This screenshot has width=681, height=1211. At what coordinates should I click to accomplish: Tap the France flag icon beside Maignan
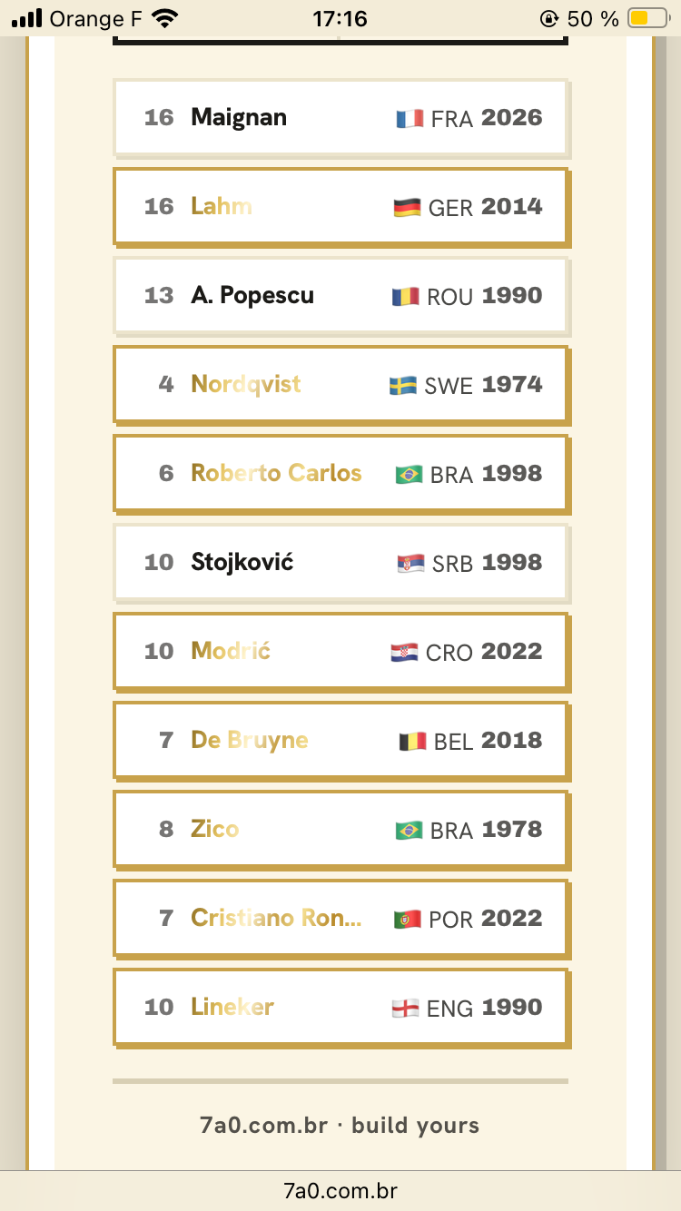pyautogui.click(x=410, y=119)
